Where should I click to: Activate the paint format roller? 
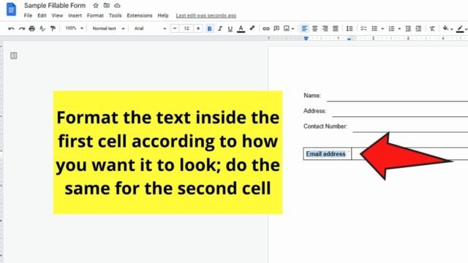pos(53,28)
